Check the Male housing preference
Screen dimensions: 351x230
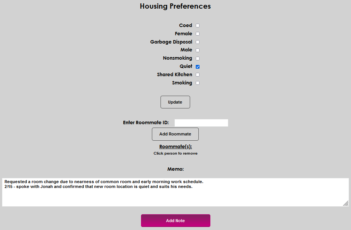tap(197, 50)
